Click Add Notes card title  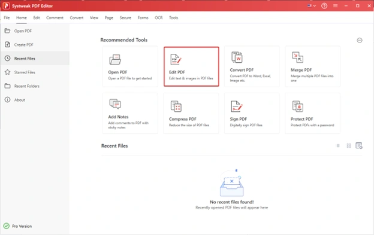118,117
